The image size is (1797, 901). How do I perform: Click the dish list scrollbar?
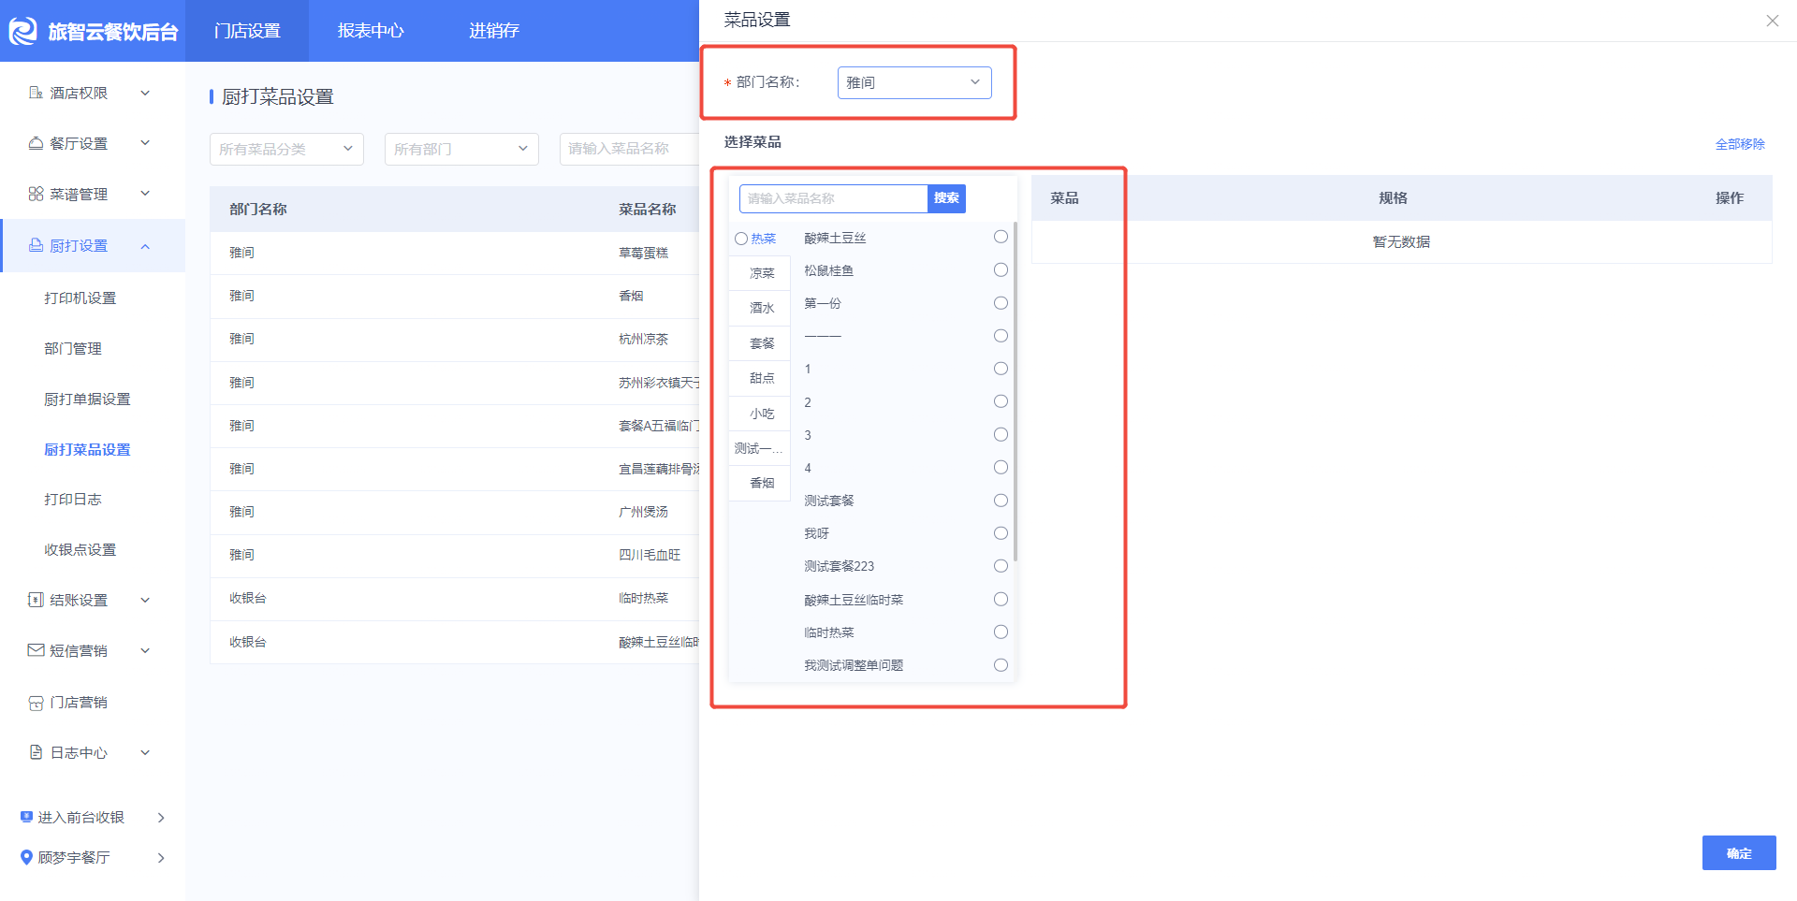(x=1015, y=391)
